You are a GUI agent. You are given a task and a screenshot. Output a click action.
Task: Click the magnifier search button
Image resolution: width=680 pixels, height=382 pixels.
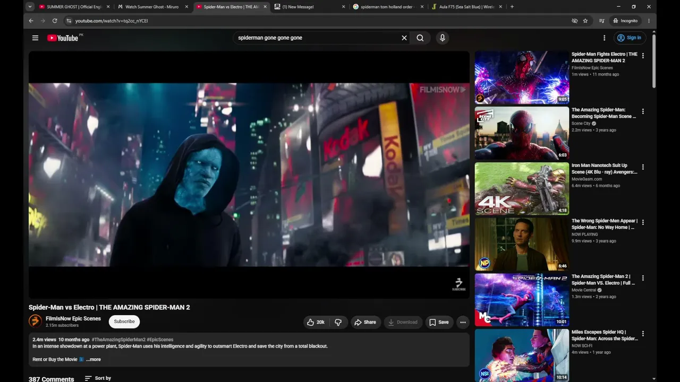click(420, 38)
